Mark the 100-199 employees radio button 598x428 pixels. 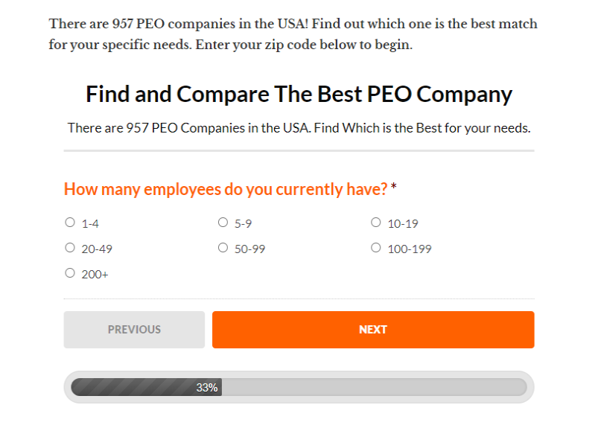pyautogui.click(x=376, y=248)
